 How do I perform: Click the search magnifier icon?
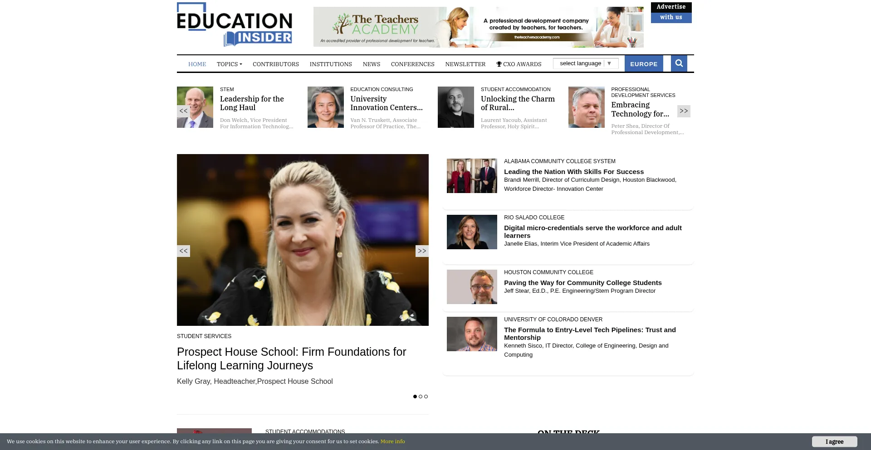679,63
